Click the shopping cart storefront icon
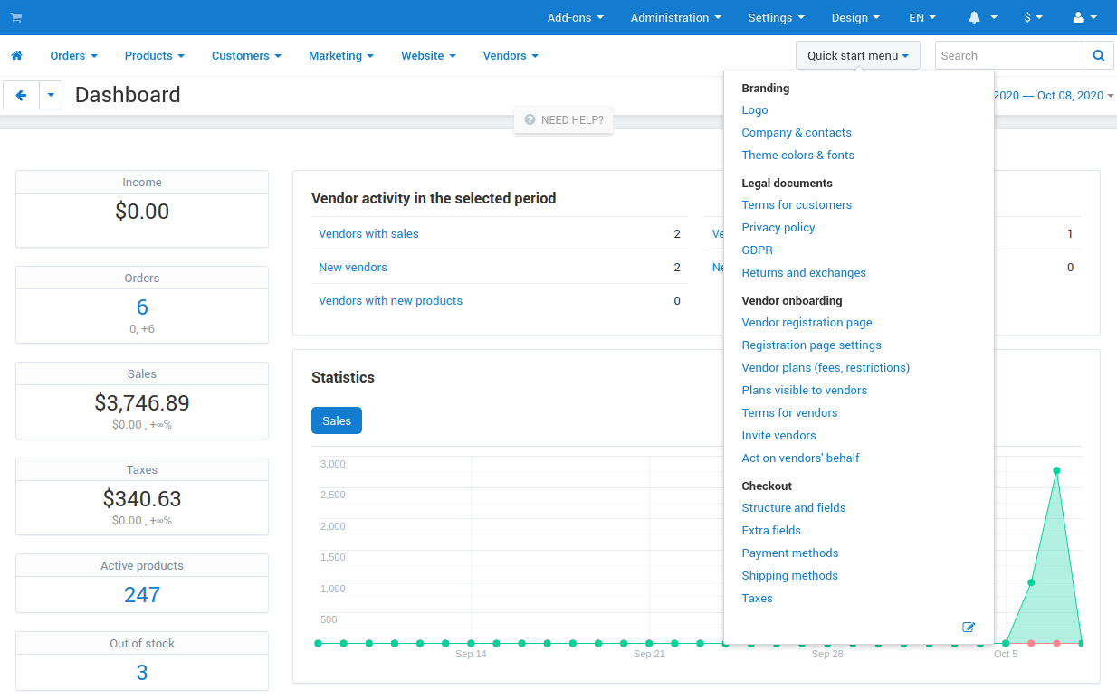 (16, 18)
